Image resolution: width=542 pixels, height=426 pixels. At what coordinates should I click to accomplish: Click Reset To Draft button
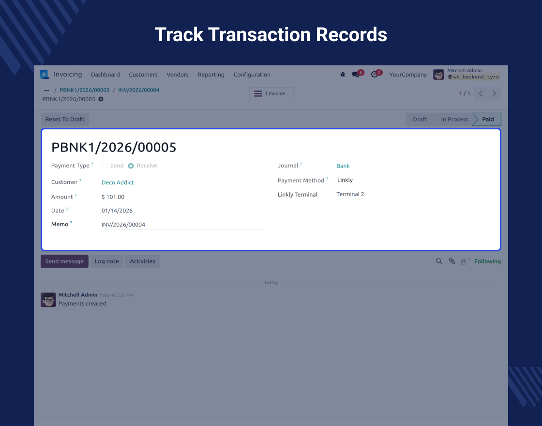(65, 119)
